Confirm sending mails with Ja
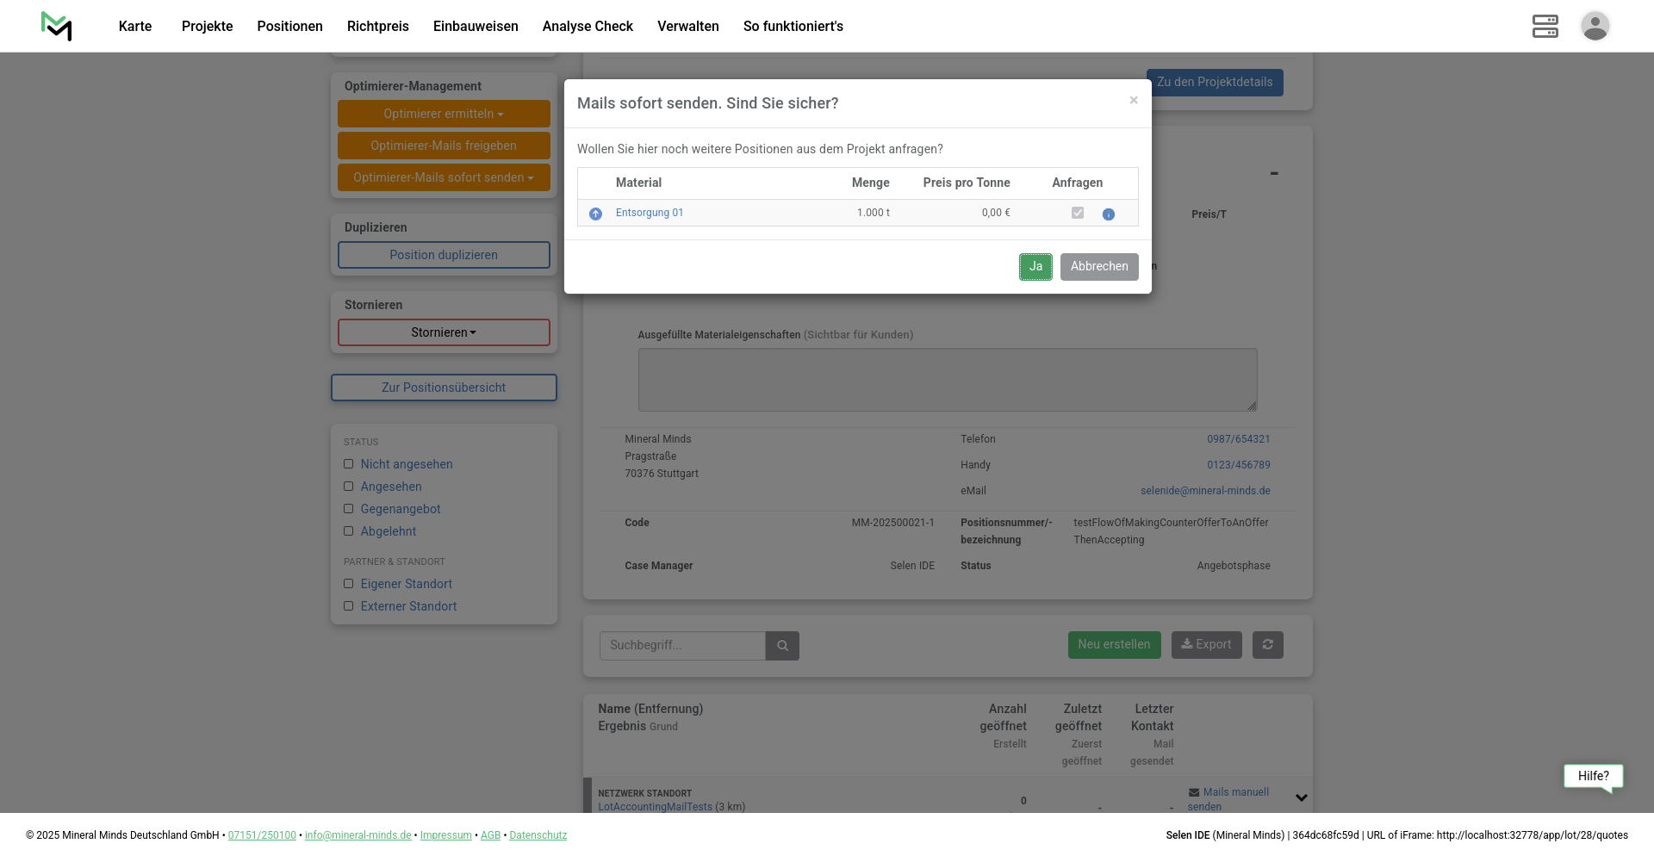Screen dimensions: 1654x856 click(x=1035, y=267)
